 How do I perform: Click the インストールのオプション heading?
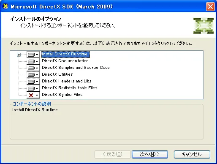35,19
